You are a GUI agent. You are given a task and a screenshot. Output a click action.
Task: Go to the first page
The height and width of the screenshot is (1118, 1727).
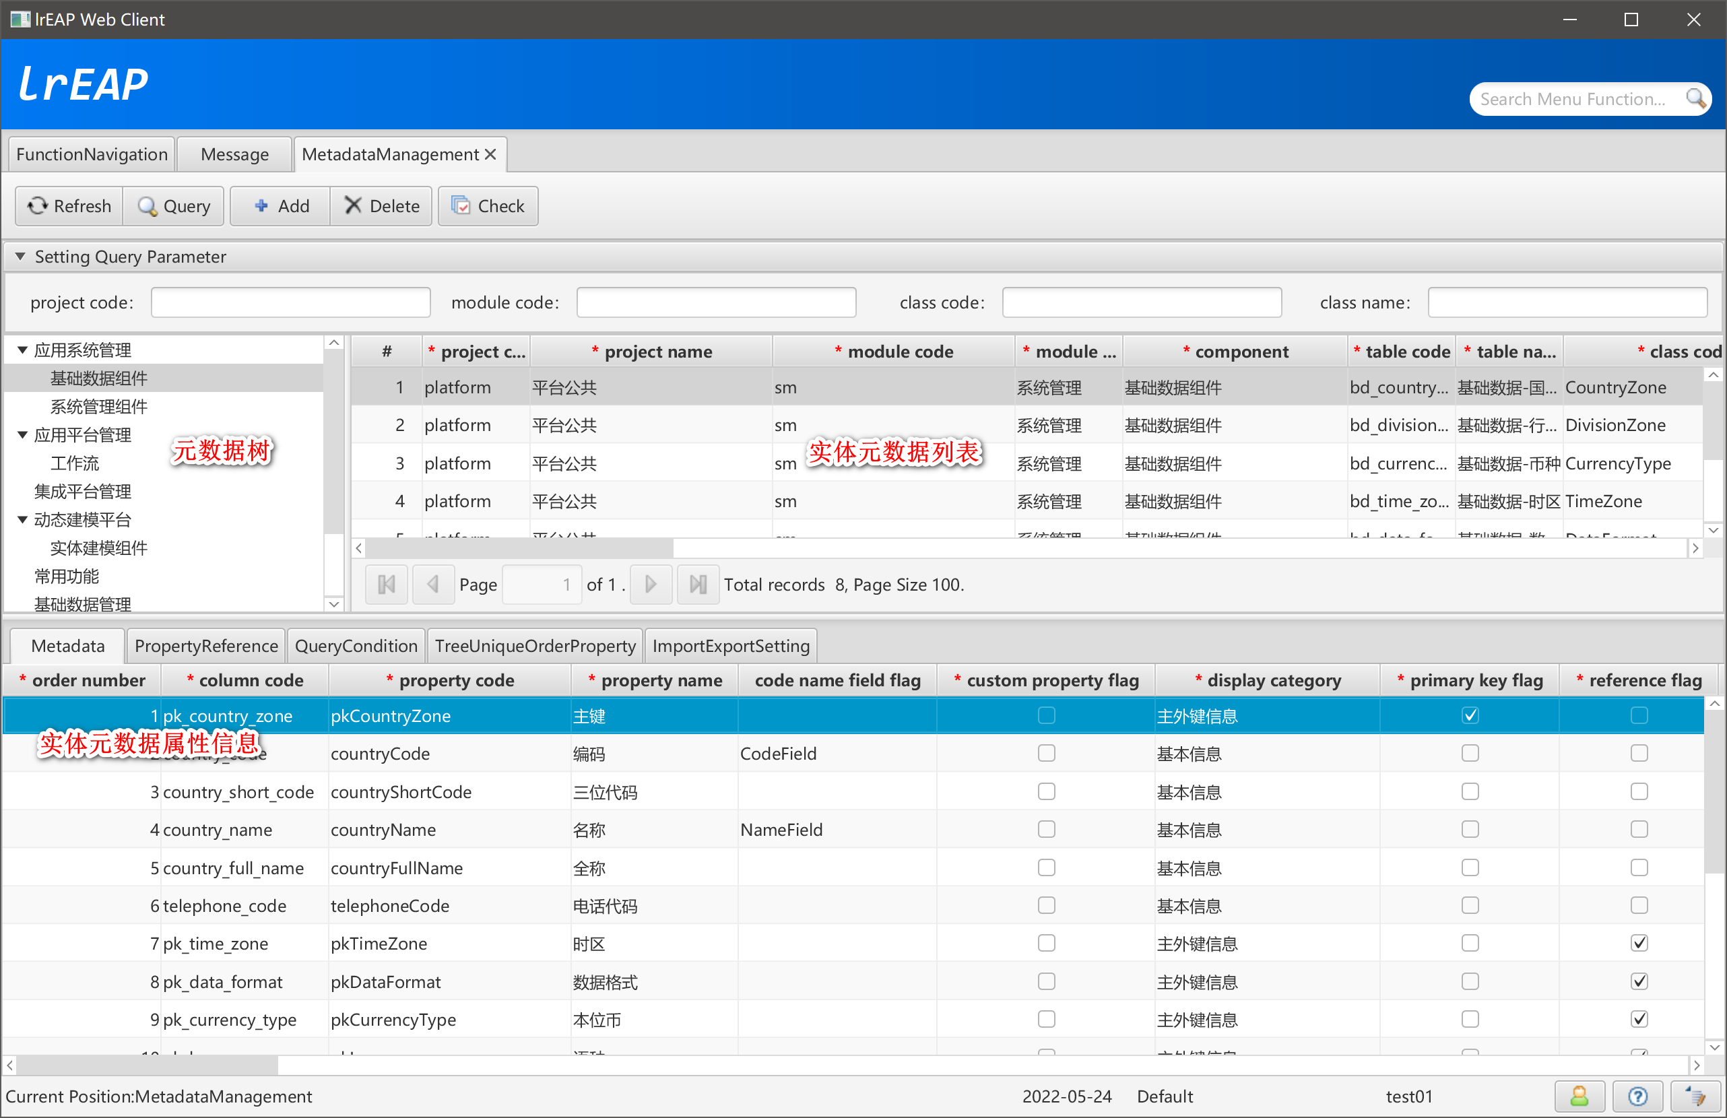pyautogui.click(x=387, y=585)
